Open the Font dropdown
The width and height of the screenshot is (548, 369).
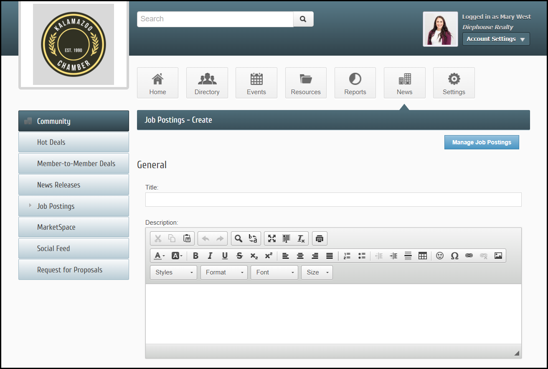click(274, 272)
